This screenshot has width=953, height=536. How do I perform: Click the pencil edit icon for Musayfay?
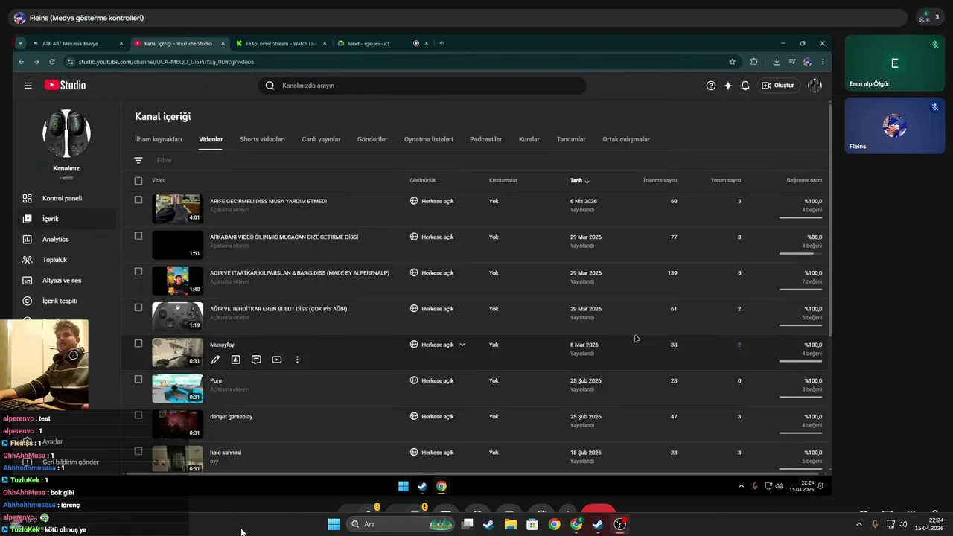(x=215, y=360)
